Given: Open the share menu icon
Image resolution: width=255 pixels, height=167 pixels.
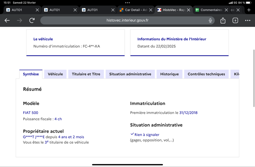Looking at the screenshot, I should click(223, 20).
